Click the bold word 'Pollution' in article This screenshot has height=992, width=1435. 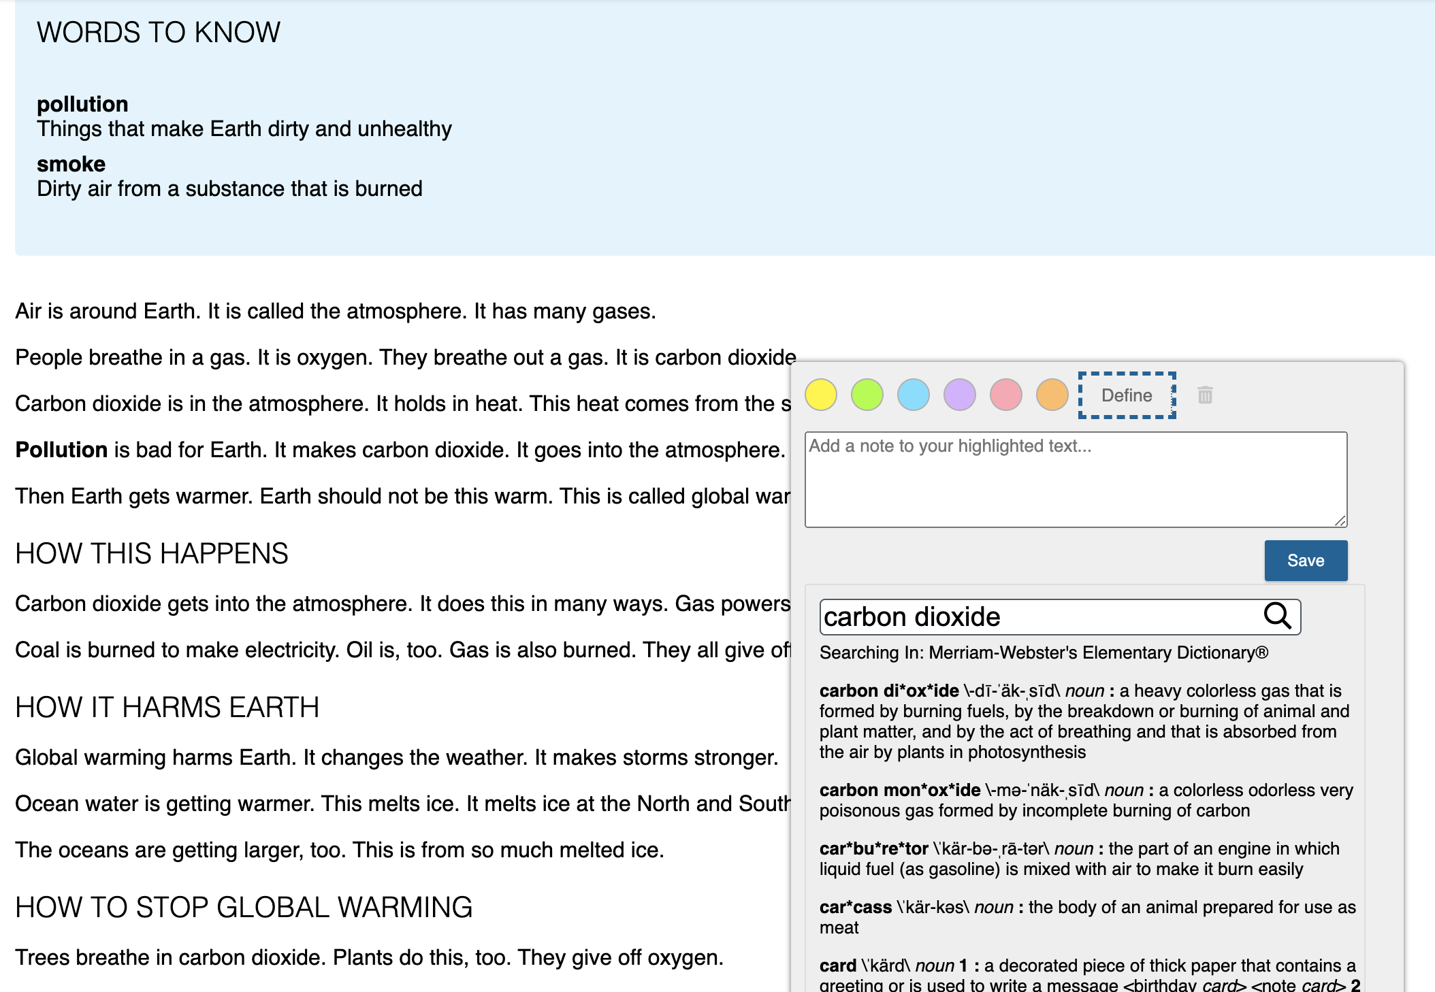61,450
